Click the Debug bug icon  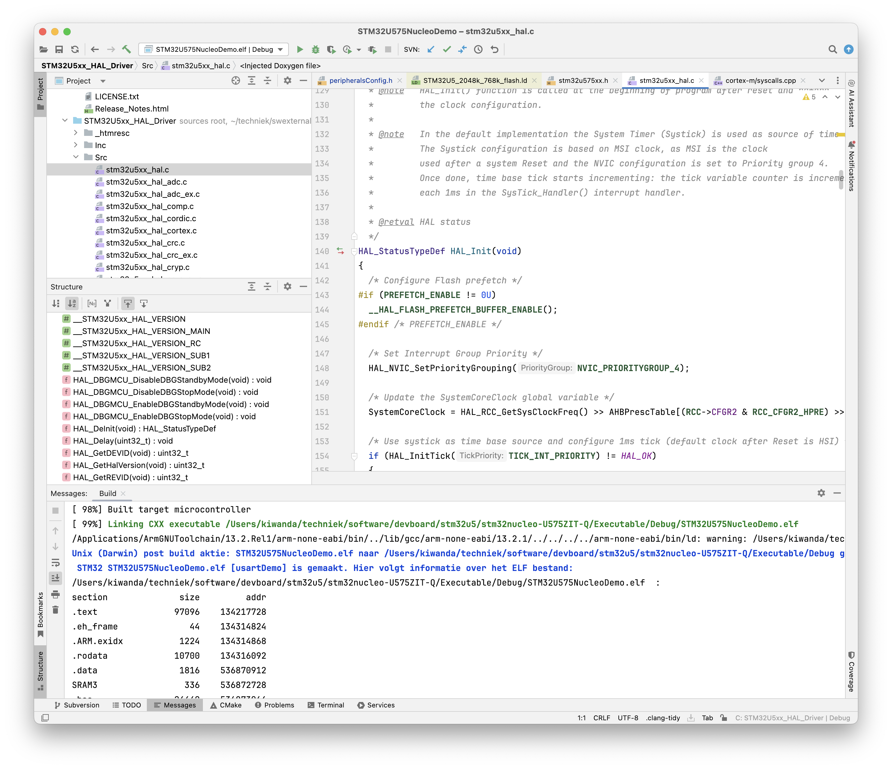(316, 50)
